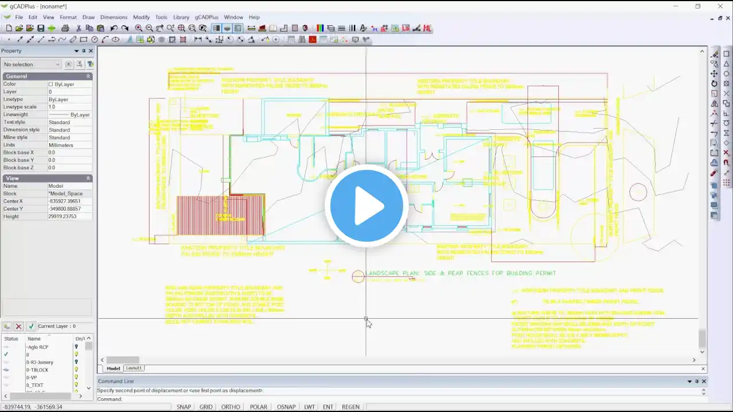The image size is (733, 412).
Task: Open the Dimensions menu
Action: [x=113, y=17]
